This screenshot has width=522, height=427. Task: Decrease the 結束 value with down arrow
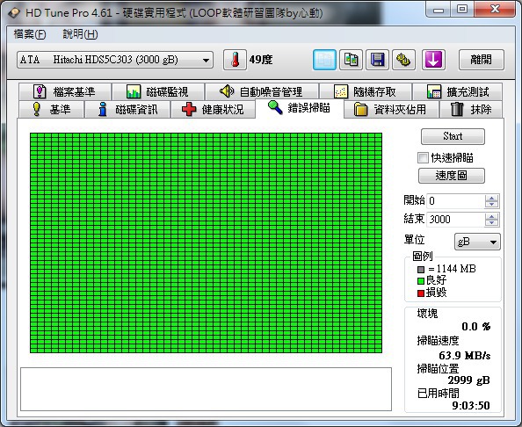(x=491, y=222)
